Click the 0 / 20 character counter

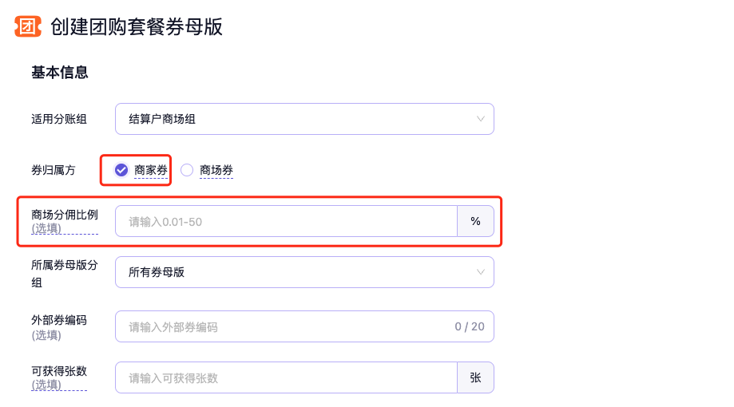click(470, 326)
